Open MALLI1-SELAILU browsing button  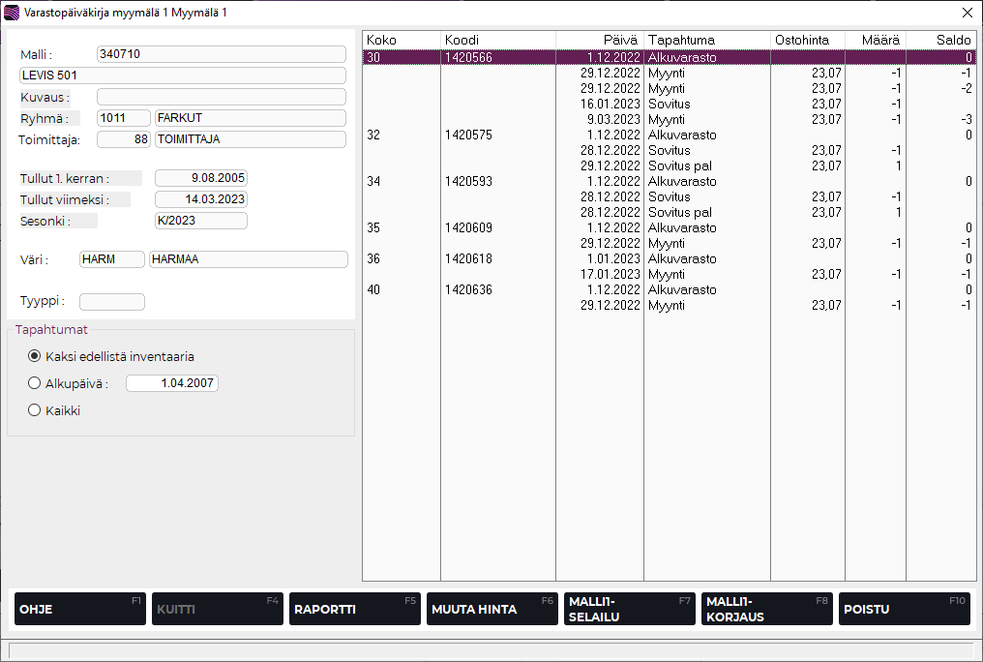pos(629,609)
